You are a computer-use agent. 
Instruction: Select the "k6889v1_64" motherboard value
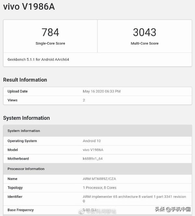pyautogui.click(x=93, y=159)
